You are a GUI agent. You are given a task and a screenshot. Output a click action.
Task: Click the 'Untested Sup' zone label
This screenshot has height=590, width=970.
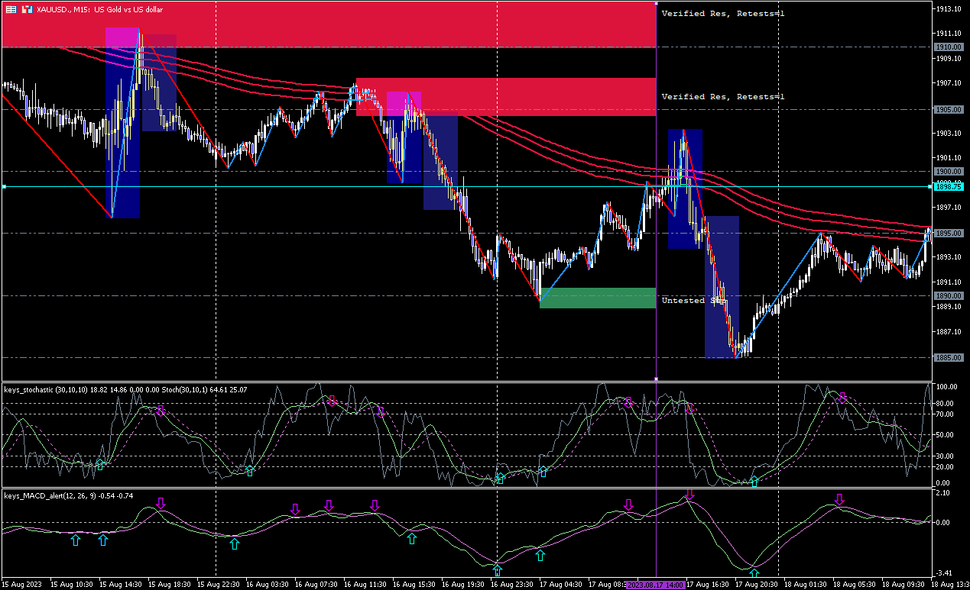click(693, 300)
